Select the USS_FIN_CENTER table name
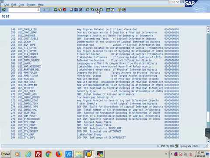This screenshot has height=158, width=210. click(x=28, y=54)
